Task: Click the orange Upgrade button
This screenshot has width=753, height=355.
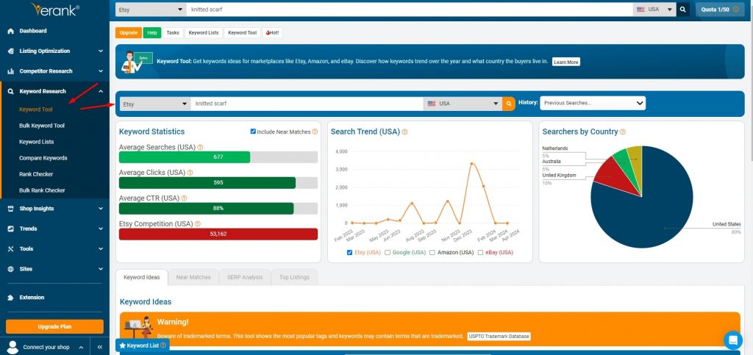Action: click(x=129, y=32)
